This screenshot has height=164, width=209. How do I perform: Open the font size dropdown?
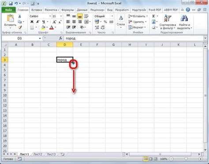click(x=61, y=16)
